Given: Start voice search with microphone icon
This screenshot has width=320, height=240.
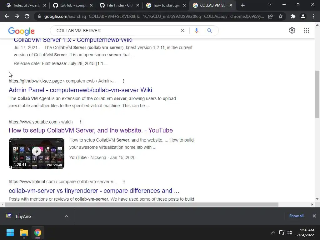Looking at the screenshot, I should [196, 31].
